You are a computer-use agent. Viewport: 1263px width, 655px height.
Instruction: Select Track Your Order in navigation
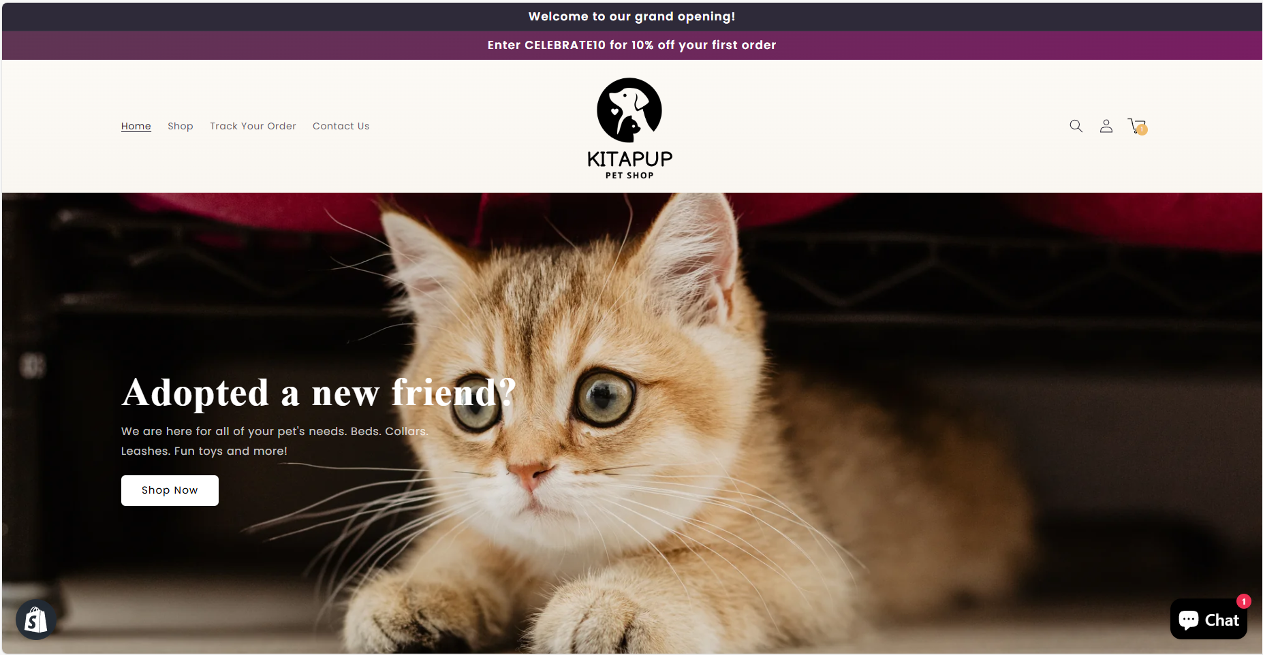(x=253, y=126)
